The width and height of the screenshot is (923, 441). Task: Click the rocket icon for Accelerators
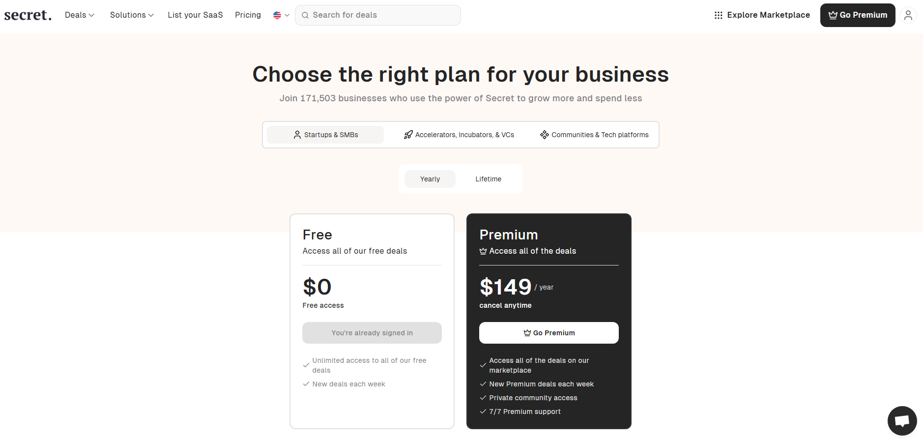tap(408, 135)
